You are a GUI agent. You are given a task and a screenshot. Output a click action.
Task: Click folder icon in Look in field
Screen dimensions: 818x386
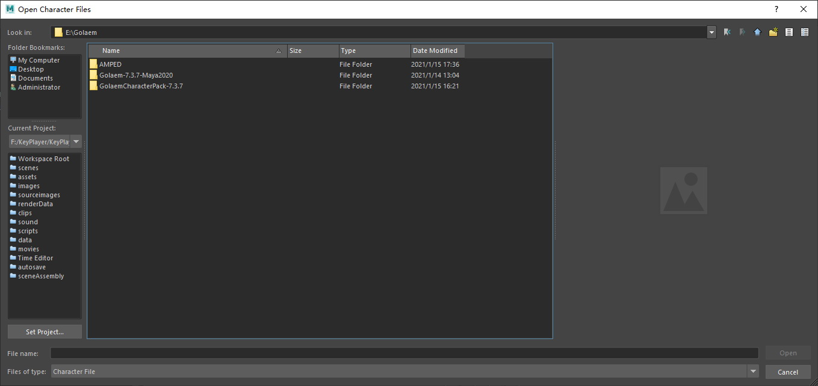58,32
